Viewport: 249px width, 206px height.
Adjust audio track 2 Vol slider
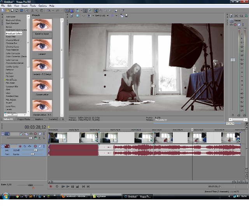[35, 150]
